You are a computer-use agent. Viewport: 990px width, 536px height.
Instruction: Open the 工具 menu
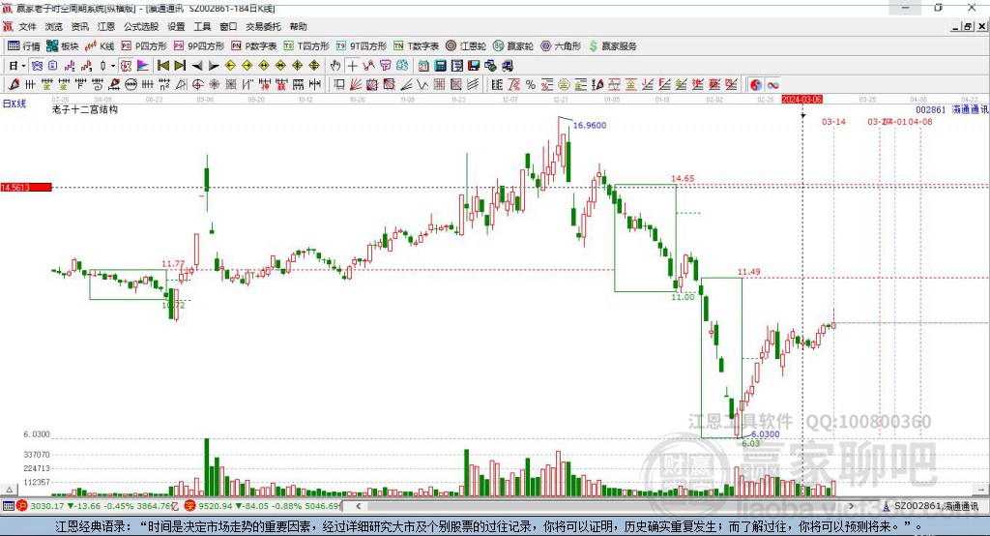point(202,26)
